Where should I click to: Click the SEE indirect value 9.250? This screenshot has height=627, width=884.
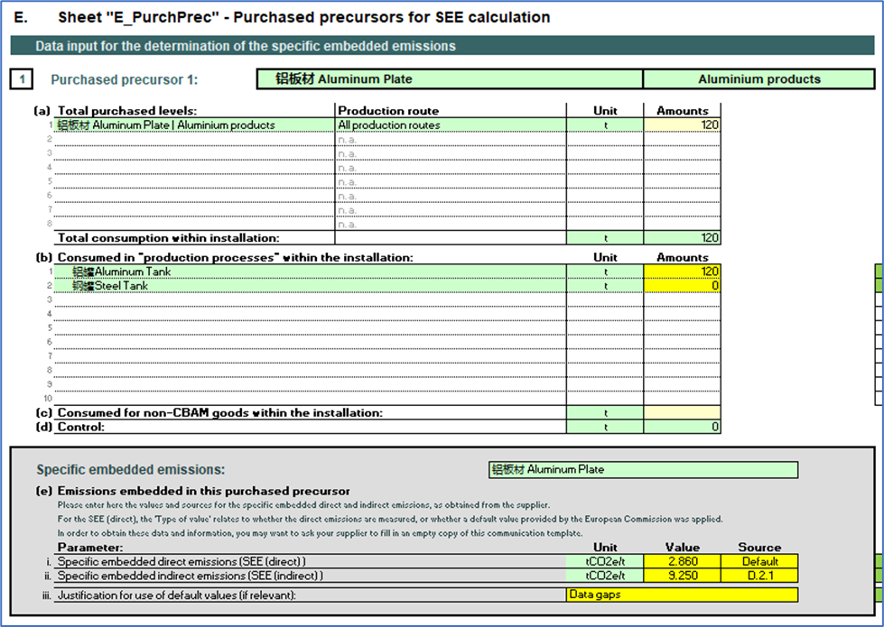[x=682, y=576]
